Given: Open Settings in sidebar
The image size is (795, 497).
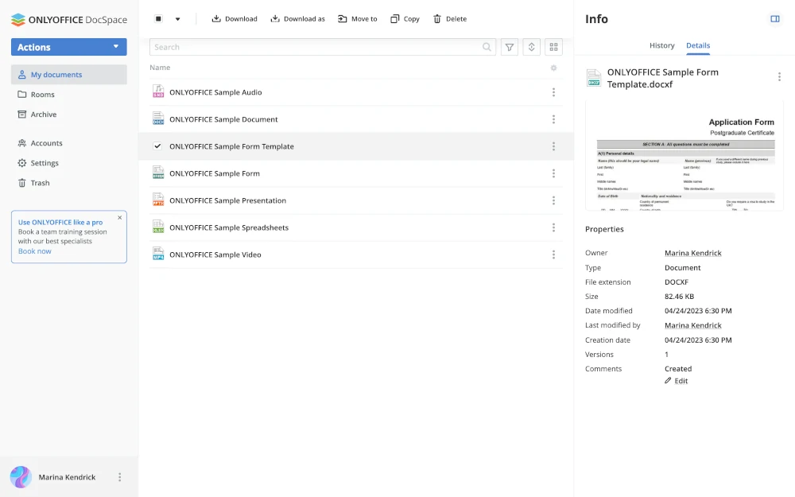Looking at the screenshot, I should pos(38,163).
